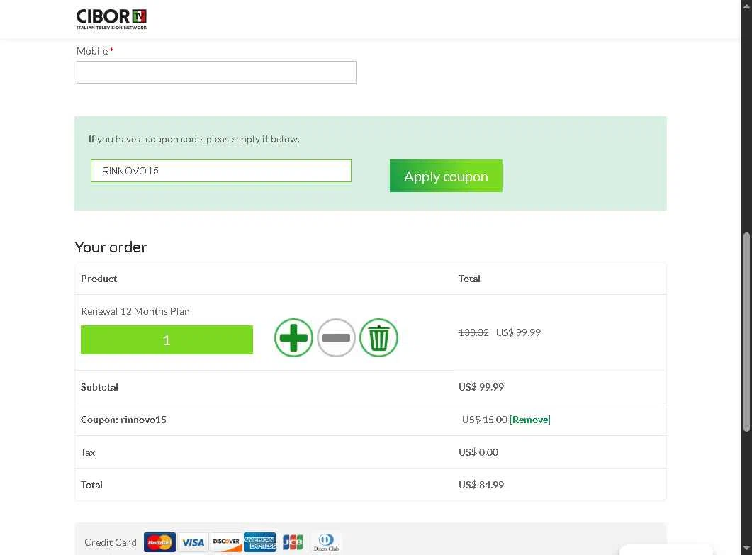Select the coupon instruction text
Viewport: 752px width, 555px height.
pos(193,139)
